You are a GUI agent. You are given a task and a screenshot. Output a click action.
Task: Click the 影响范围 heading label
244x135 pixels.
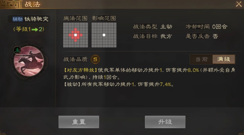click(104, 18)
